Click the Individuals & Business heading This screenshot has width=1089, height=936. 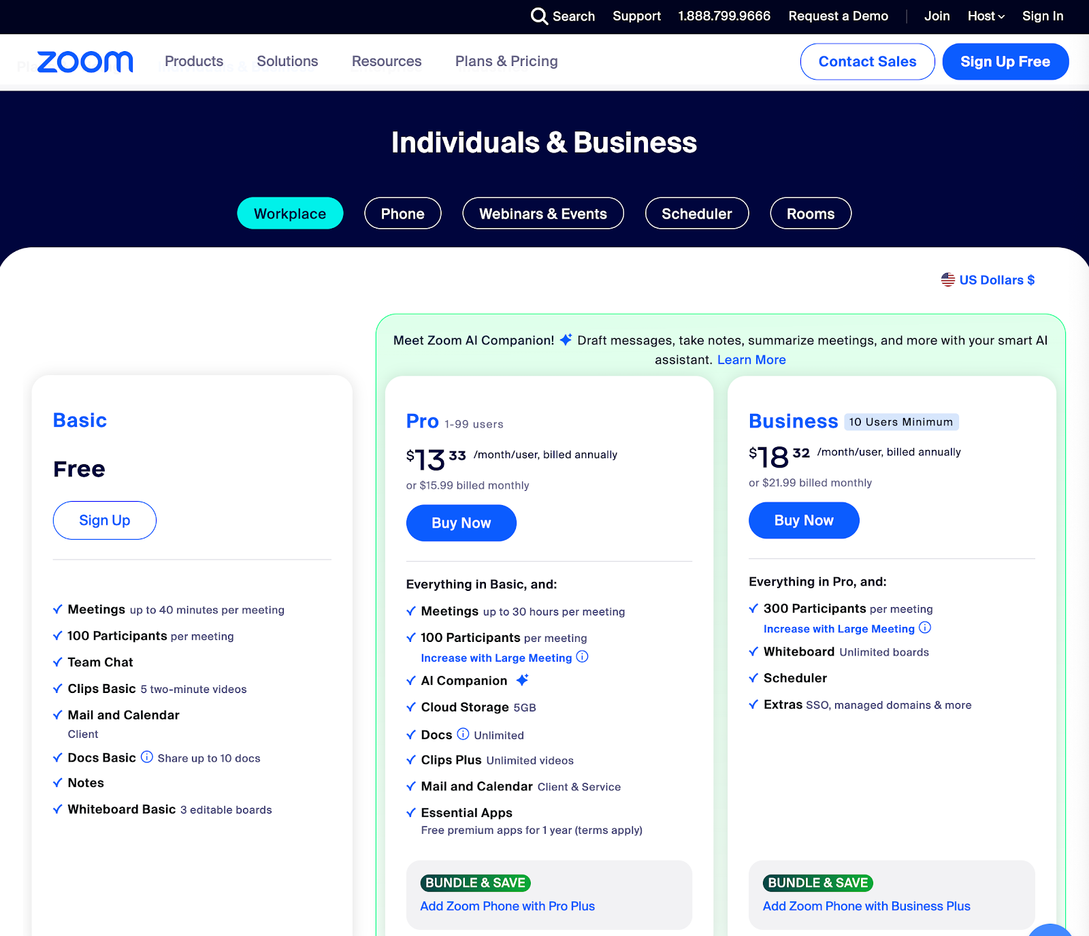pyautogui.click(x=544, y=143)
